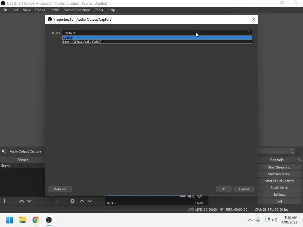Image resolution: width=303 pixels, height=227 pixels.
Task: Open source properties gear icon
Action: 72,201
